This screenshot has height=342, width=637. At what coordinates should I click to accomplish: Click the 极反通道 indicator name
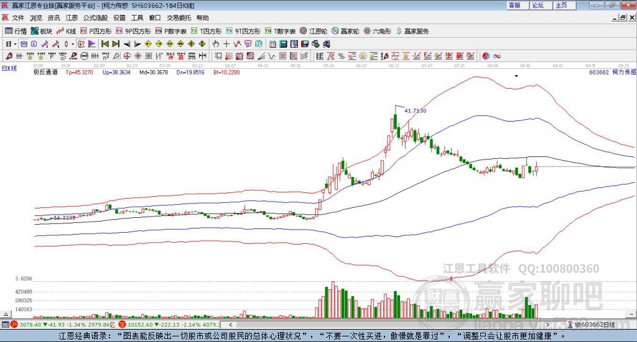45,72
